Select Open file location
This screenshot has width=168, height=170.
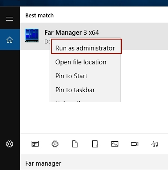tap(85, 62)
